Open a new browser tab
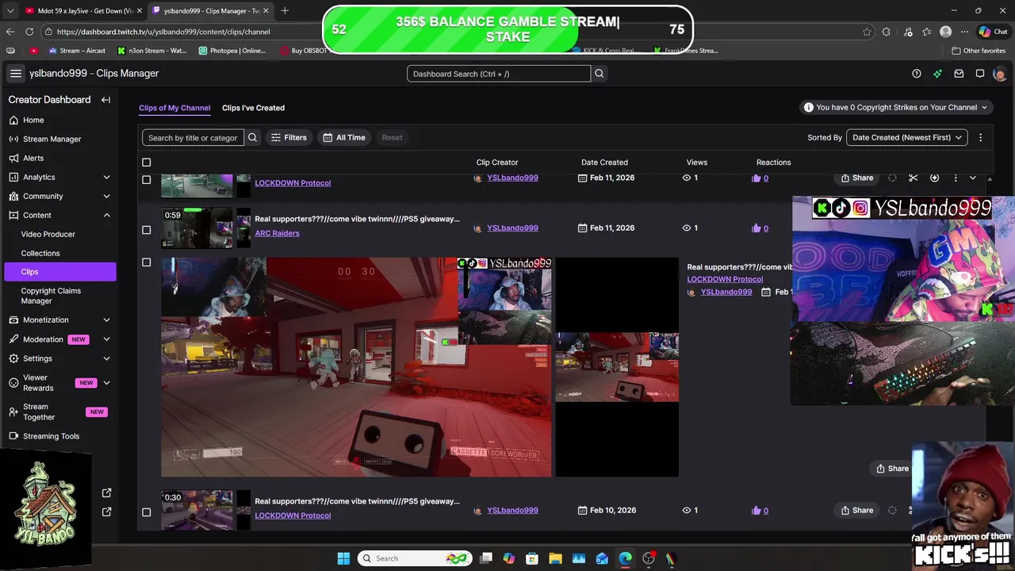The height and width of the screenshot is (571, 1015). click(x=285, y=10)
